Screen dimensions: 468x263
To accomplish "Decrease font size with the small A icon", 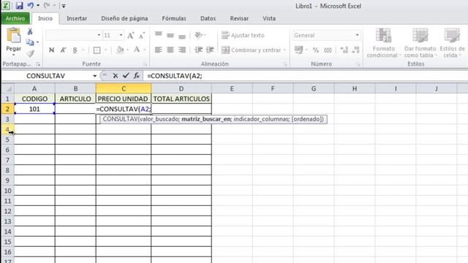I will (x=142, y=36).
